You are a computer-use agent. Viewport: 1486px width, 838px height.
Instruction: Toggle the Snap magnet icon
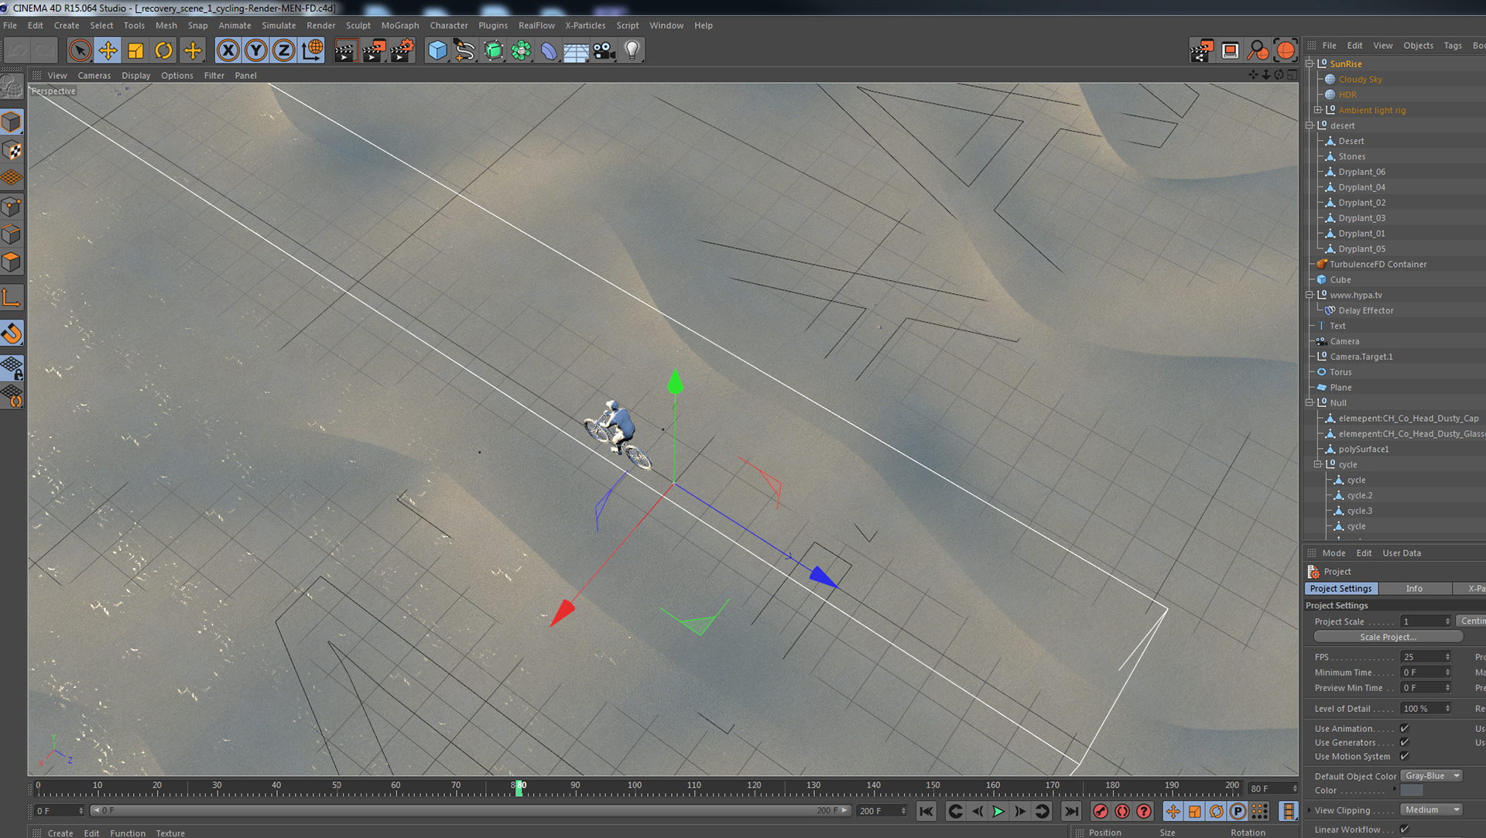[x=12, y=333]
